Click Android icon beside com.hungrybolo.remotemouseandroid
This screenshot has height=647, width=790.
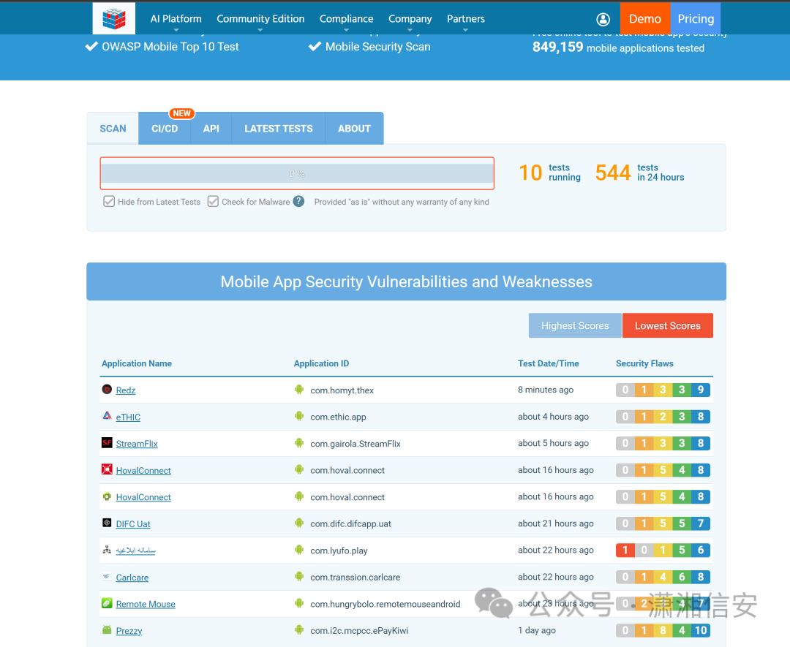click(x=299, y=603)
